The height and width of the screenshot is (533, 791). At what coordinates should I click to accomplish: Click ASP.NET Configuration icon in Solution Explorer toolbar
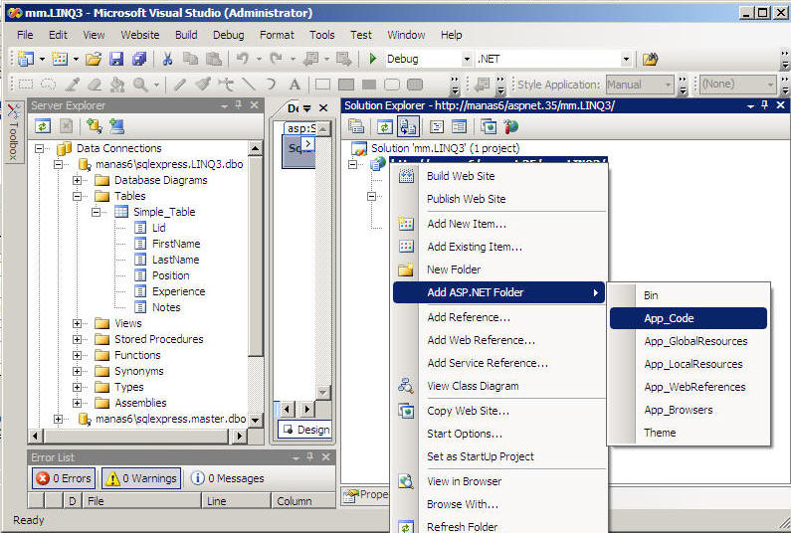(511, 126)
